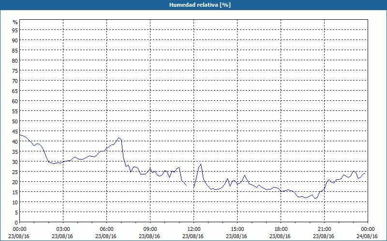Image resolution: width=387 pixels, height=241 pixels.
Task: Pick the 10 value on the vertical axis
Action: (x=15, y=202)
